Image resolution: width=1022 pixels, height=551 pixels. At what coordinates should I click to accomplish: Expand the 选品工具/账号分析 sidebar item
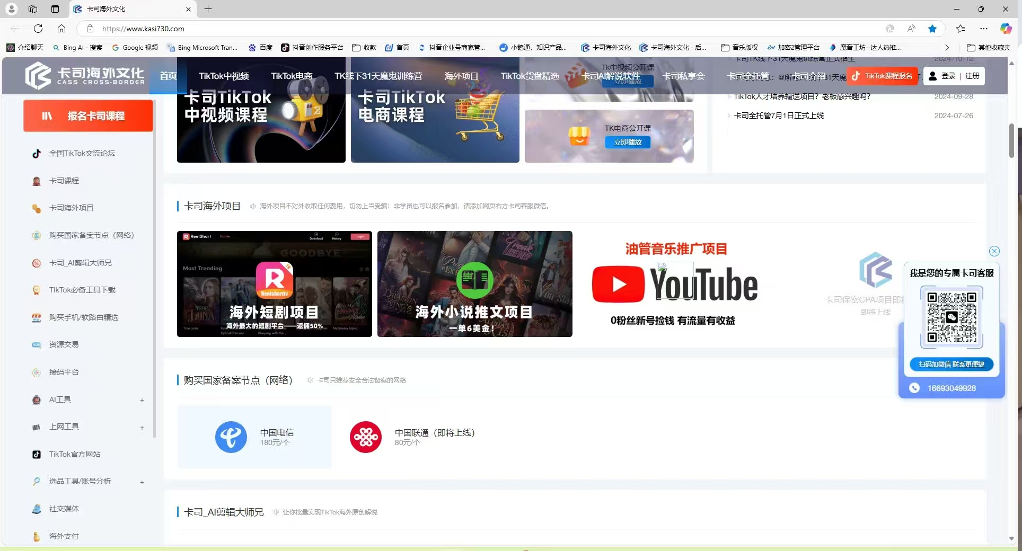[142, 482]
